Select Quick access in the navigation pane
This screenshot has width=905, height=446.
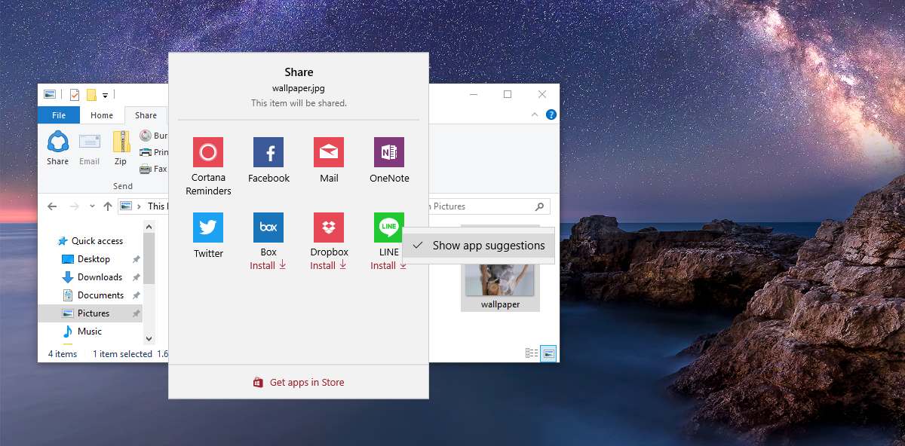(x=90, y=241)
